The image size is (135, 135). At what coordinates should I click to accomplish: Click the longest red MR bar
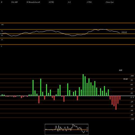[116, 103]
